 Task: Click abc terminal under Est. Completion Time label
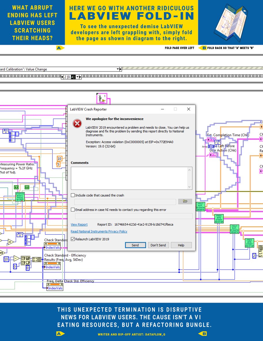coord(211,140)
